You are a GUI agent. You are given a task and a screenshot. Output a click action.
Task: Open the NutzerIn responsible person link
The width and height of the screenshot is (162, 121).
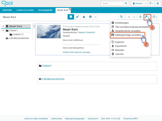pyautogui.click(x=82, y=32)
